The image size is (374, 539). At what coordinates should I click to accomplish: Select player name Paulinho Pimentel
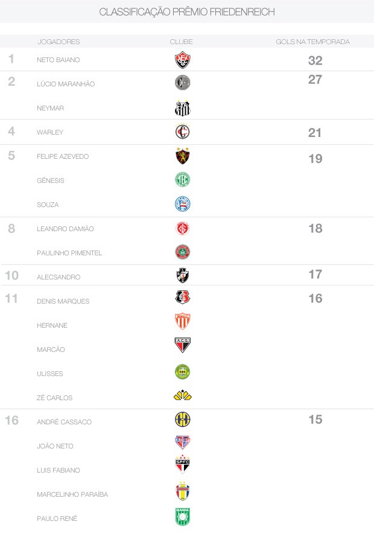pyautogui.click(x=69, y=253)
